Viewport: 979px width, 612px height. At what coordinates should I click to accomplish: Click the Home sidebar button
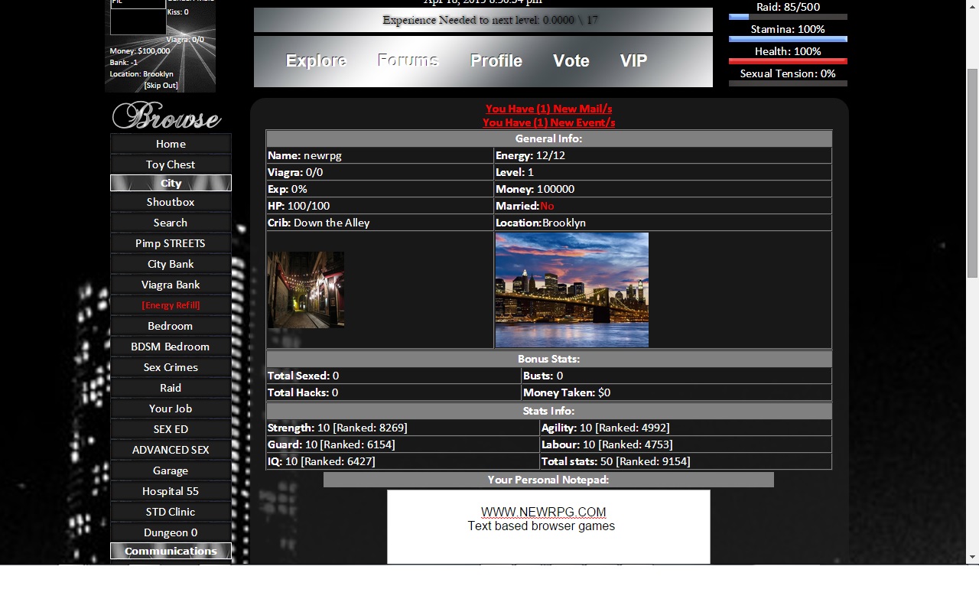171,144
